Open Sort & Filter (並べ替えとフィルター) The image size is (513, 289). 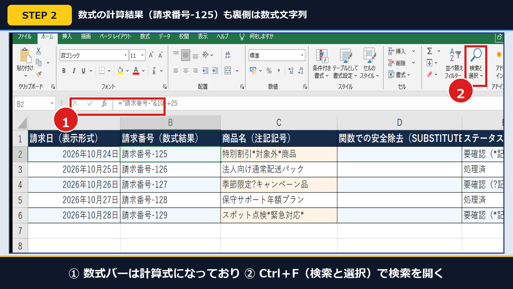(454, 64)
